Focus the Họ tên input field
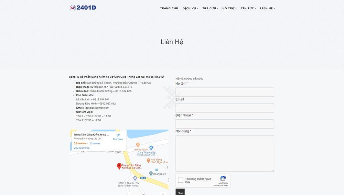 (225, 92)
